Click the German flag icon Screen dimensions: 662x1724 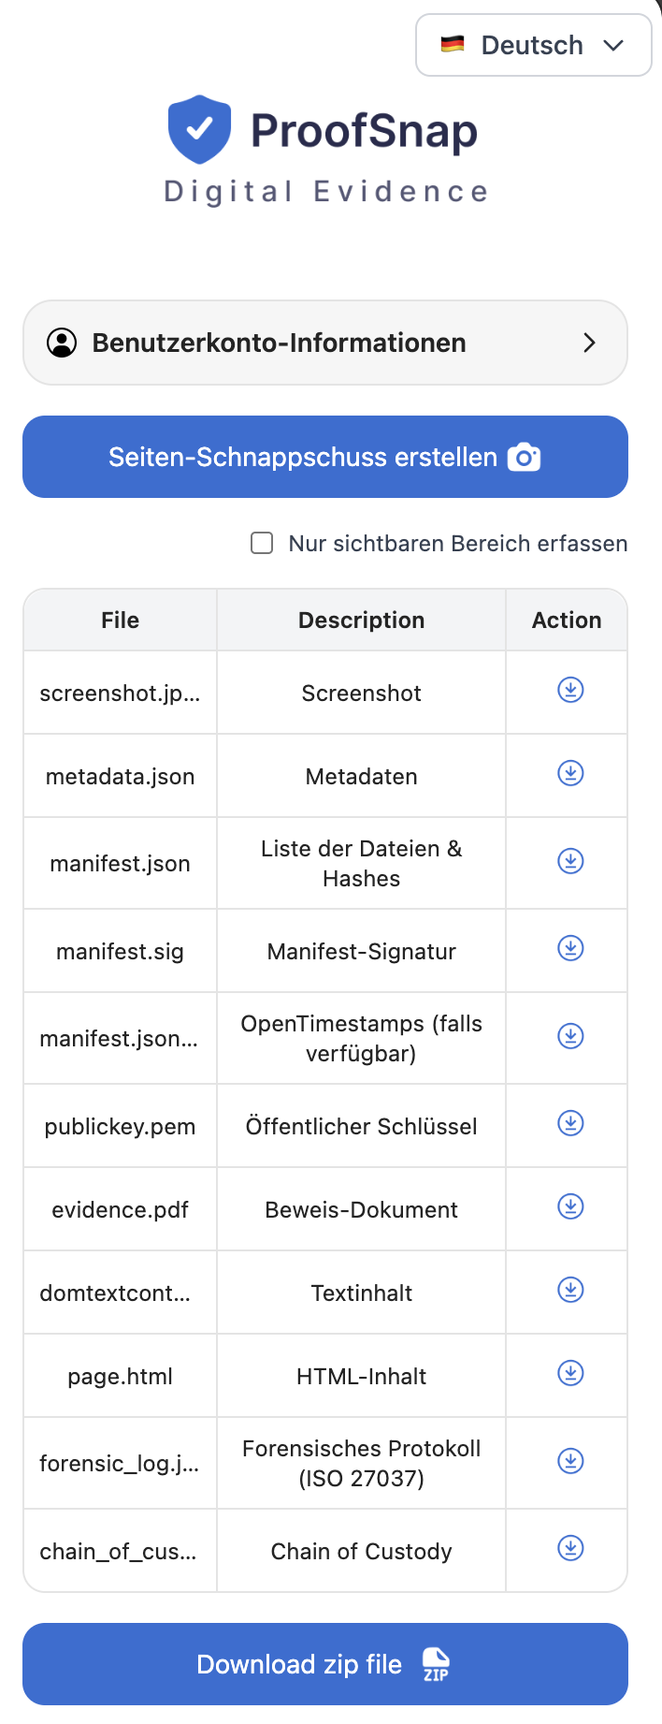tap(453, 44)
